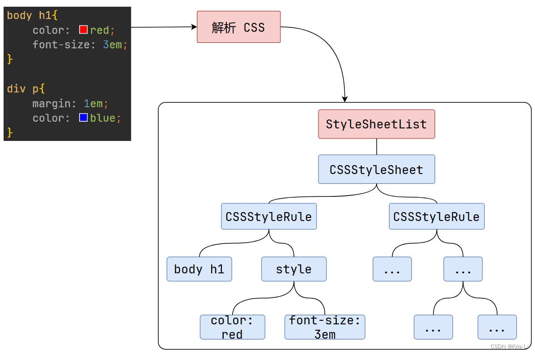This screenshot has height=353, width=535.
Task: Select the CSSStyleRule node above the ellipsis nodes
Action: (436, 217)
